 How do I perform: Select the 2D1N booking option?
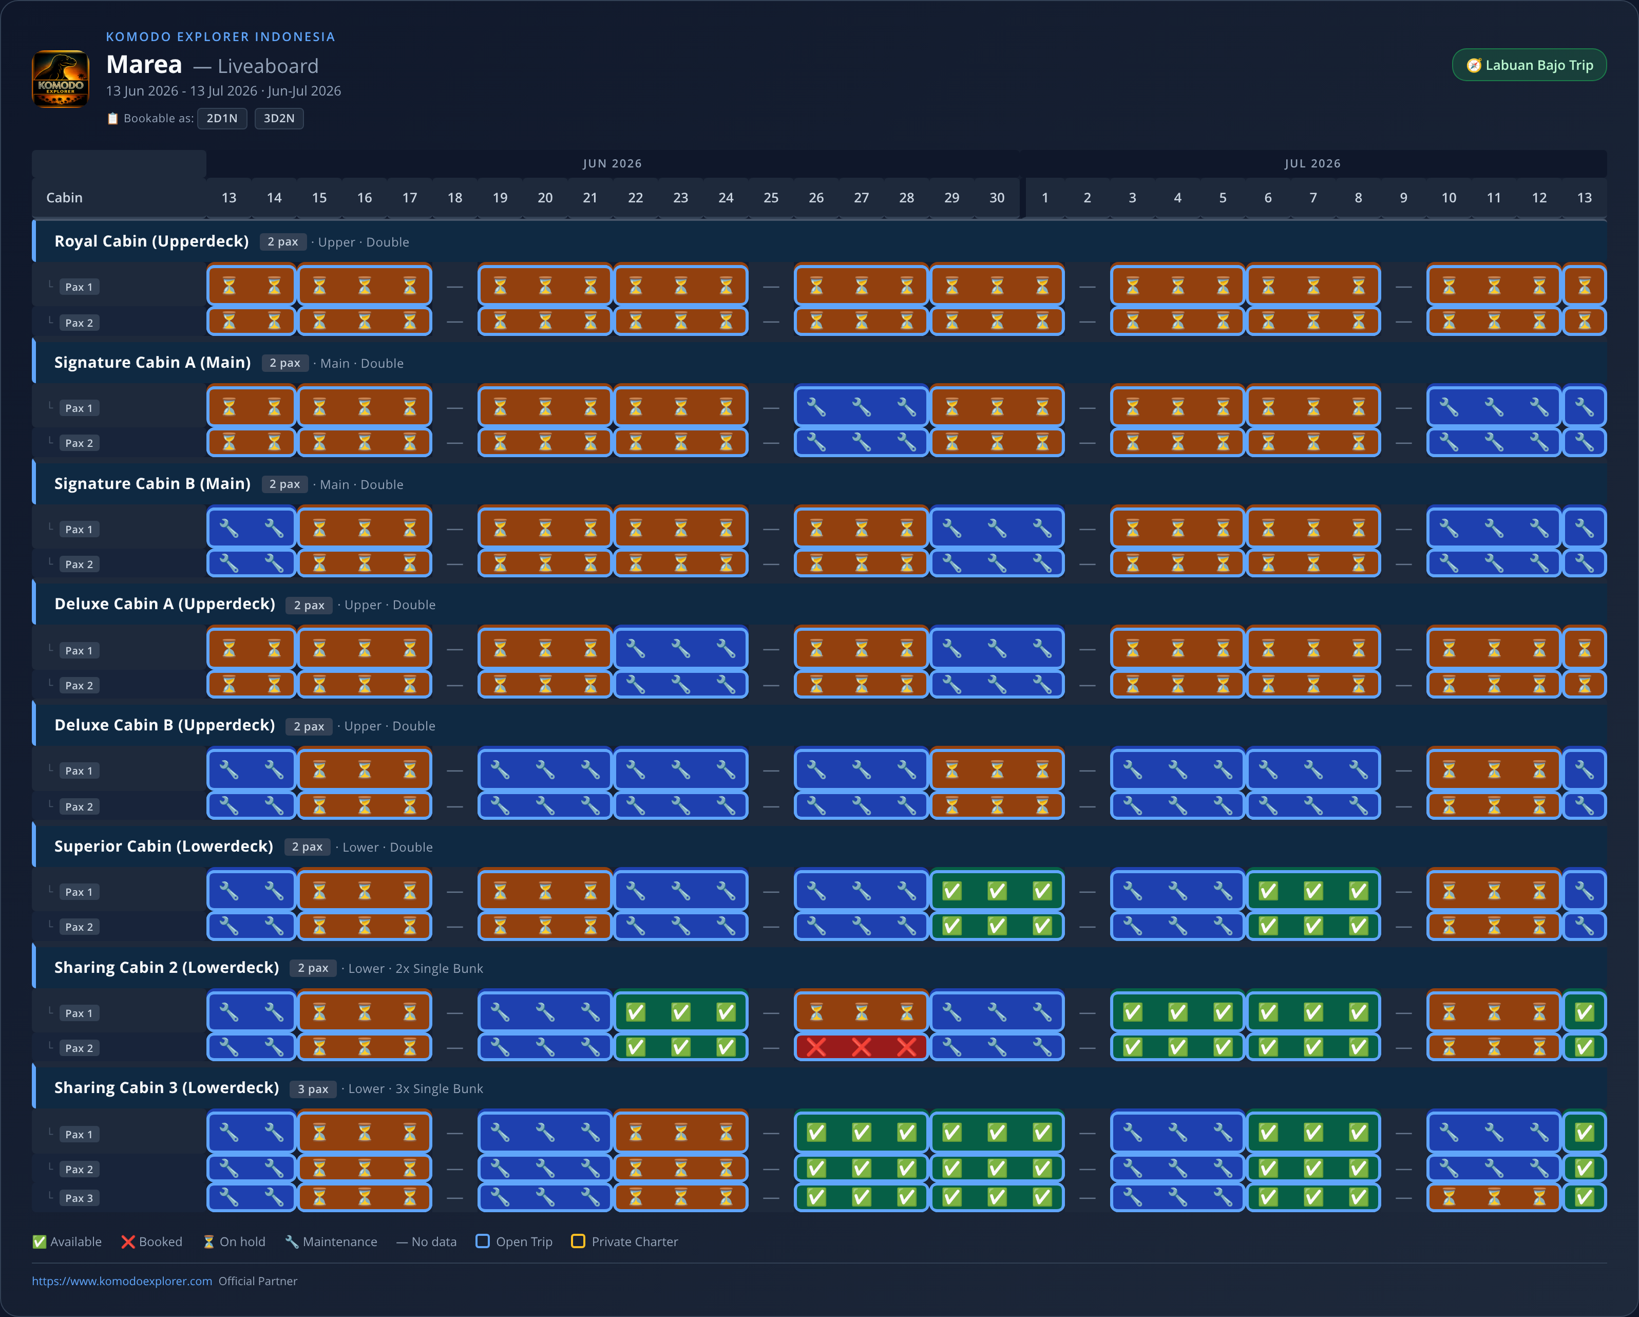pyautogui.click(x=222, y=119)
